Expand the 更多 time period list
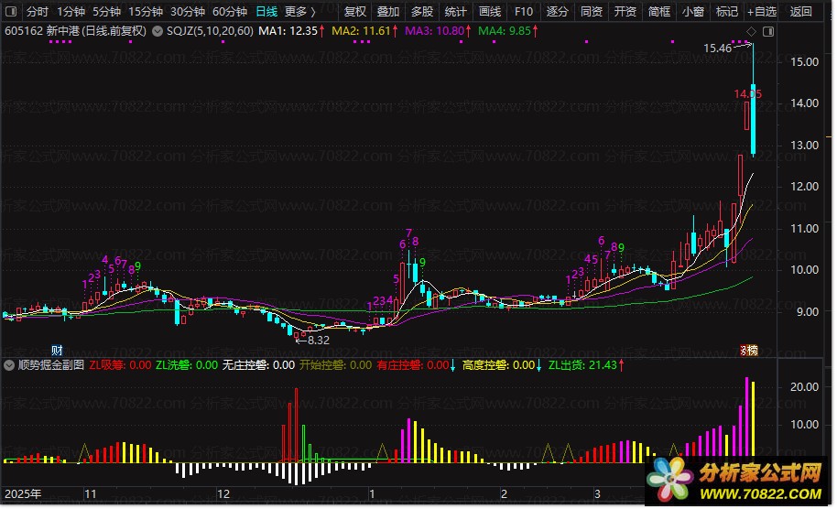The height and width of the screenshot is (509, 837). coord(300,11)
